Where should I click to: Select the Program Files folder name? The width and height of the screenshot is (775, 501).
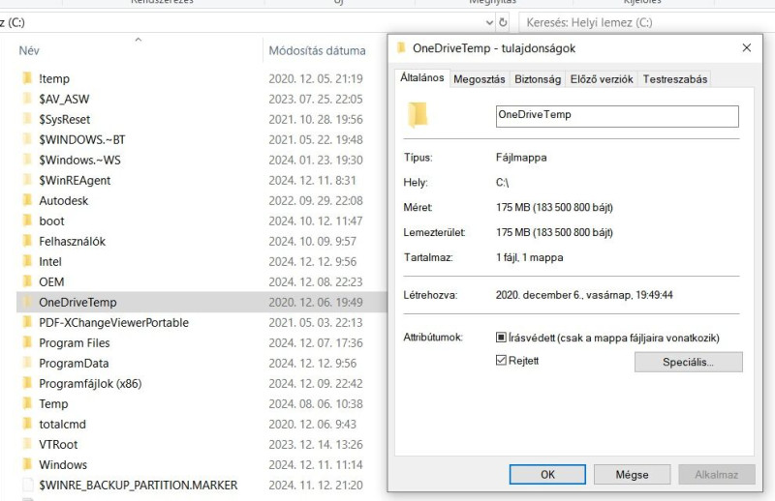[x=75, y=342]
